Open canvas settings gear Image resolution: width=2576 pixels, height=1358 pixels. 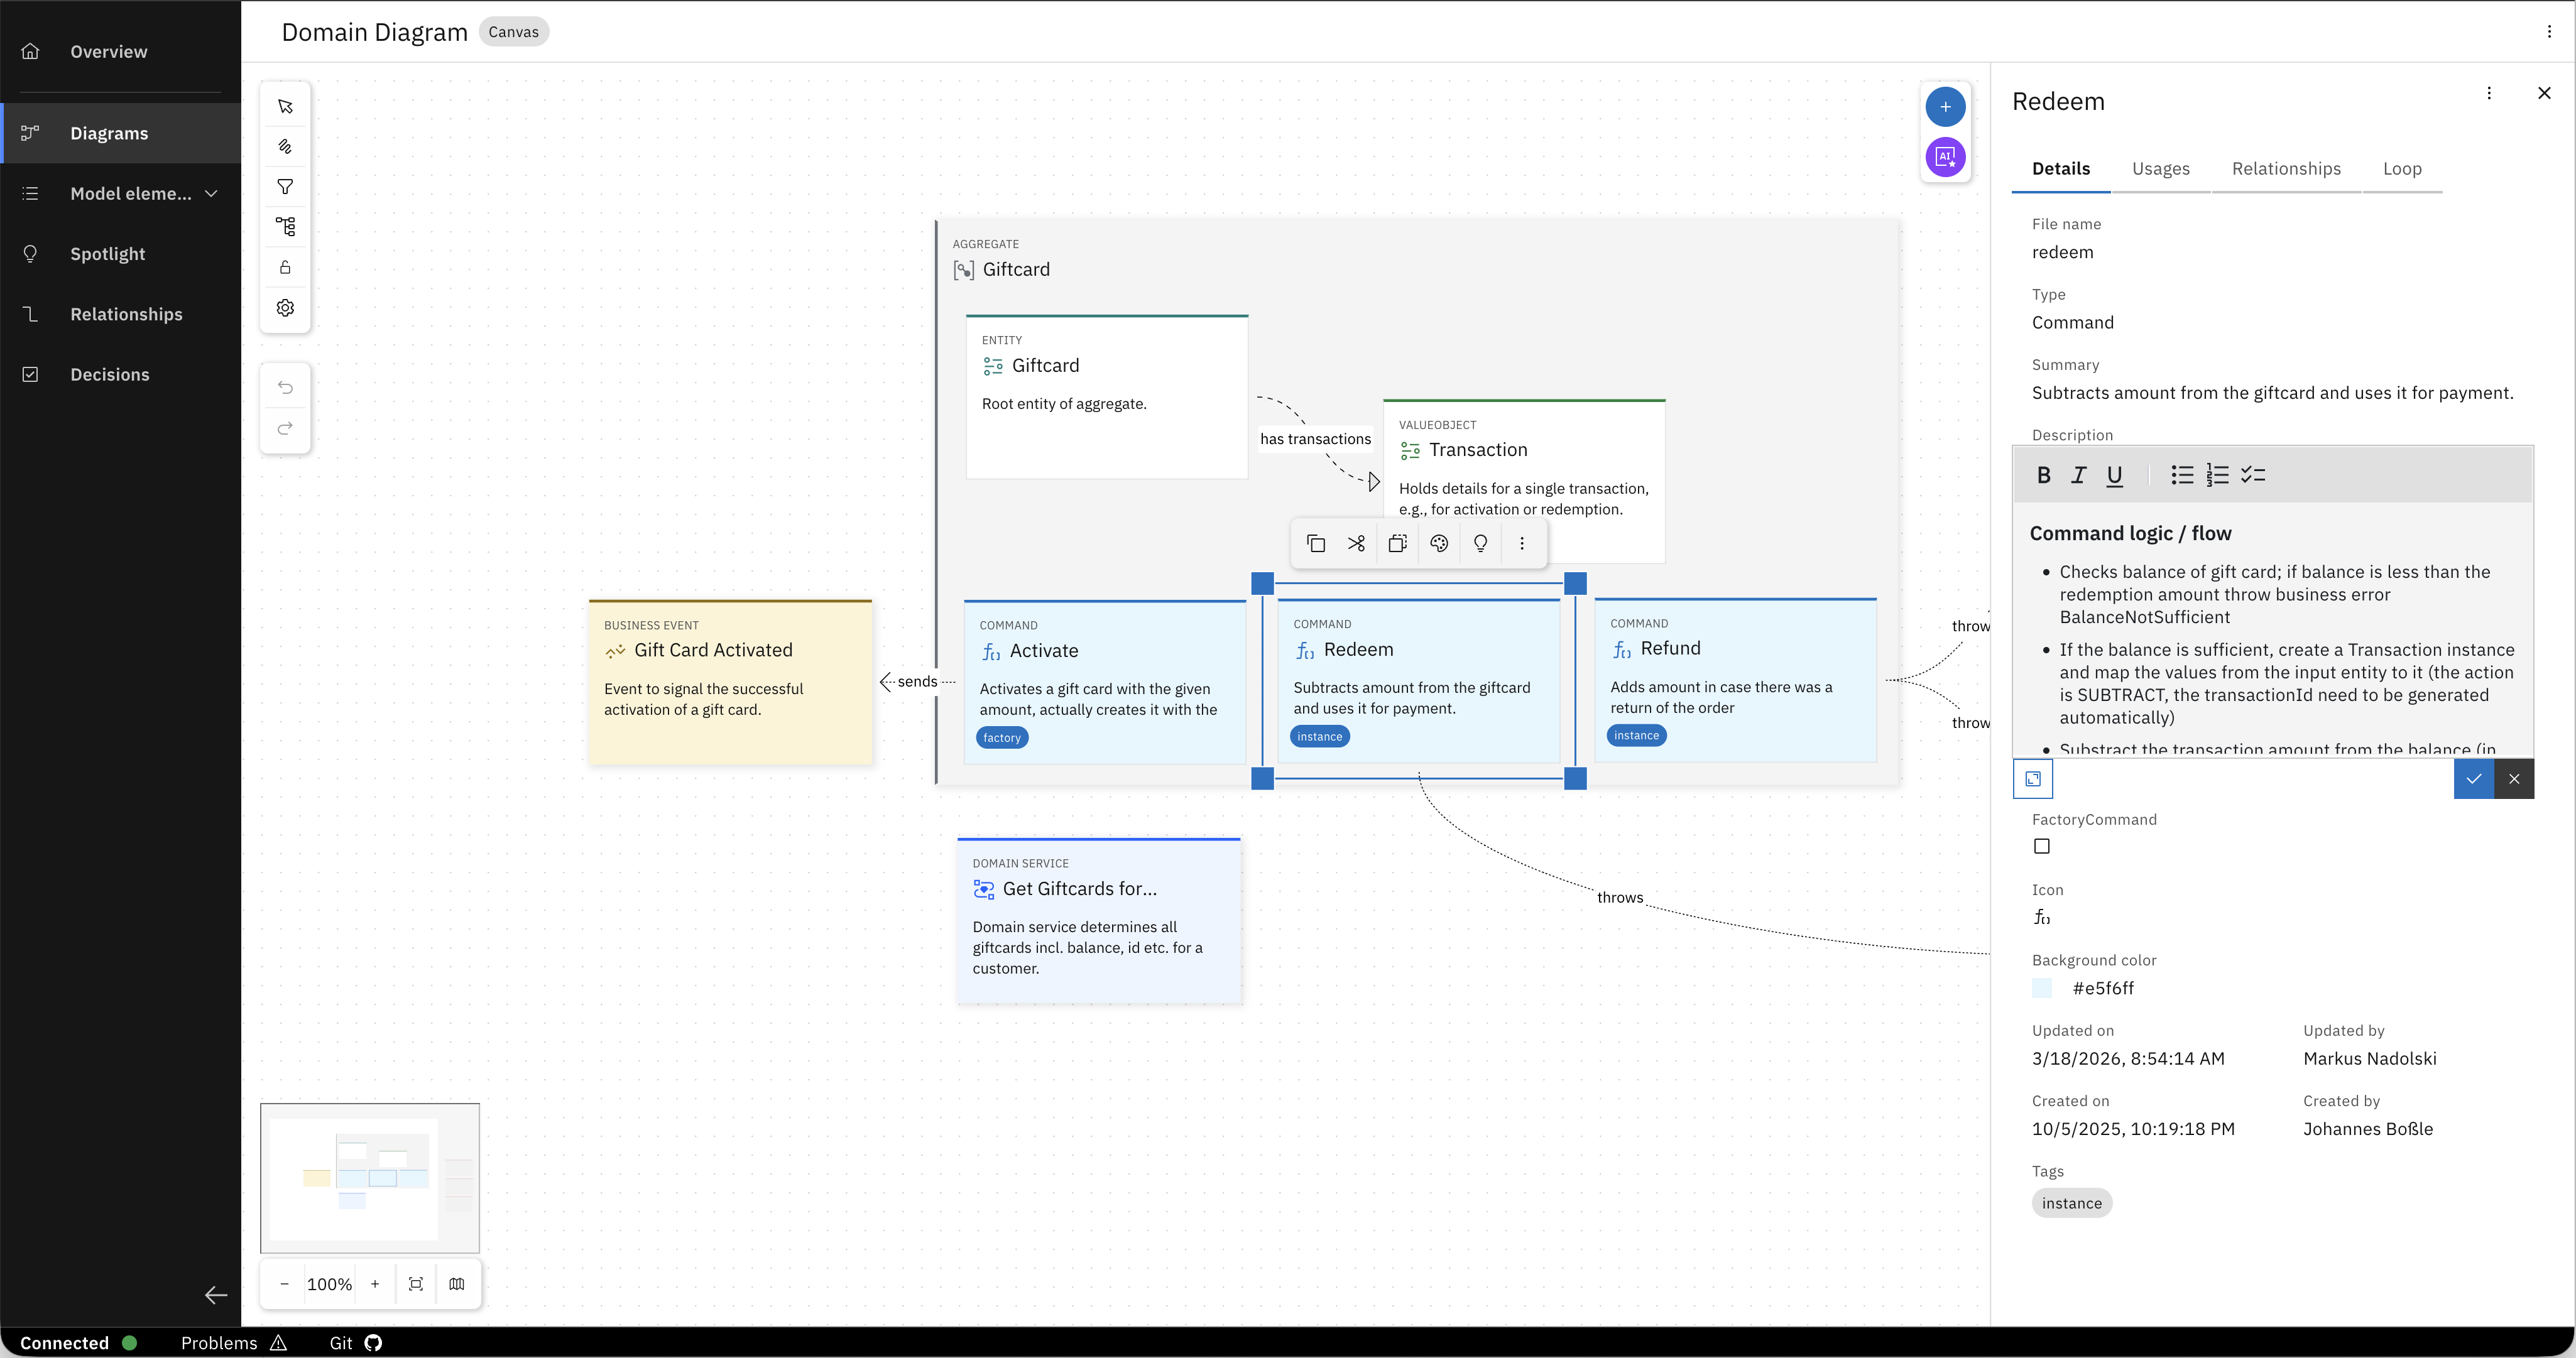pyautogui.click(x=285, y=308)
